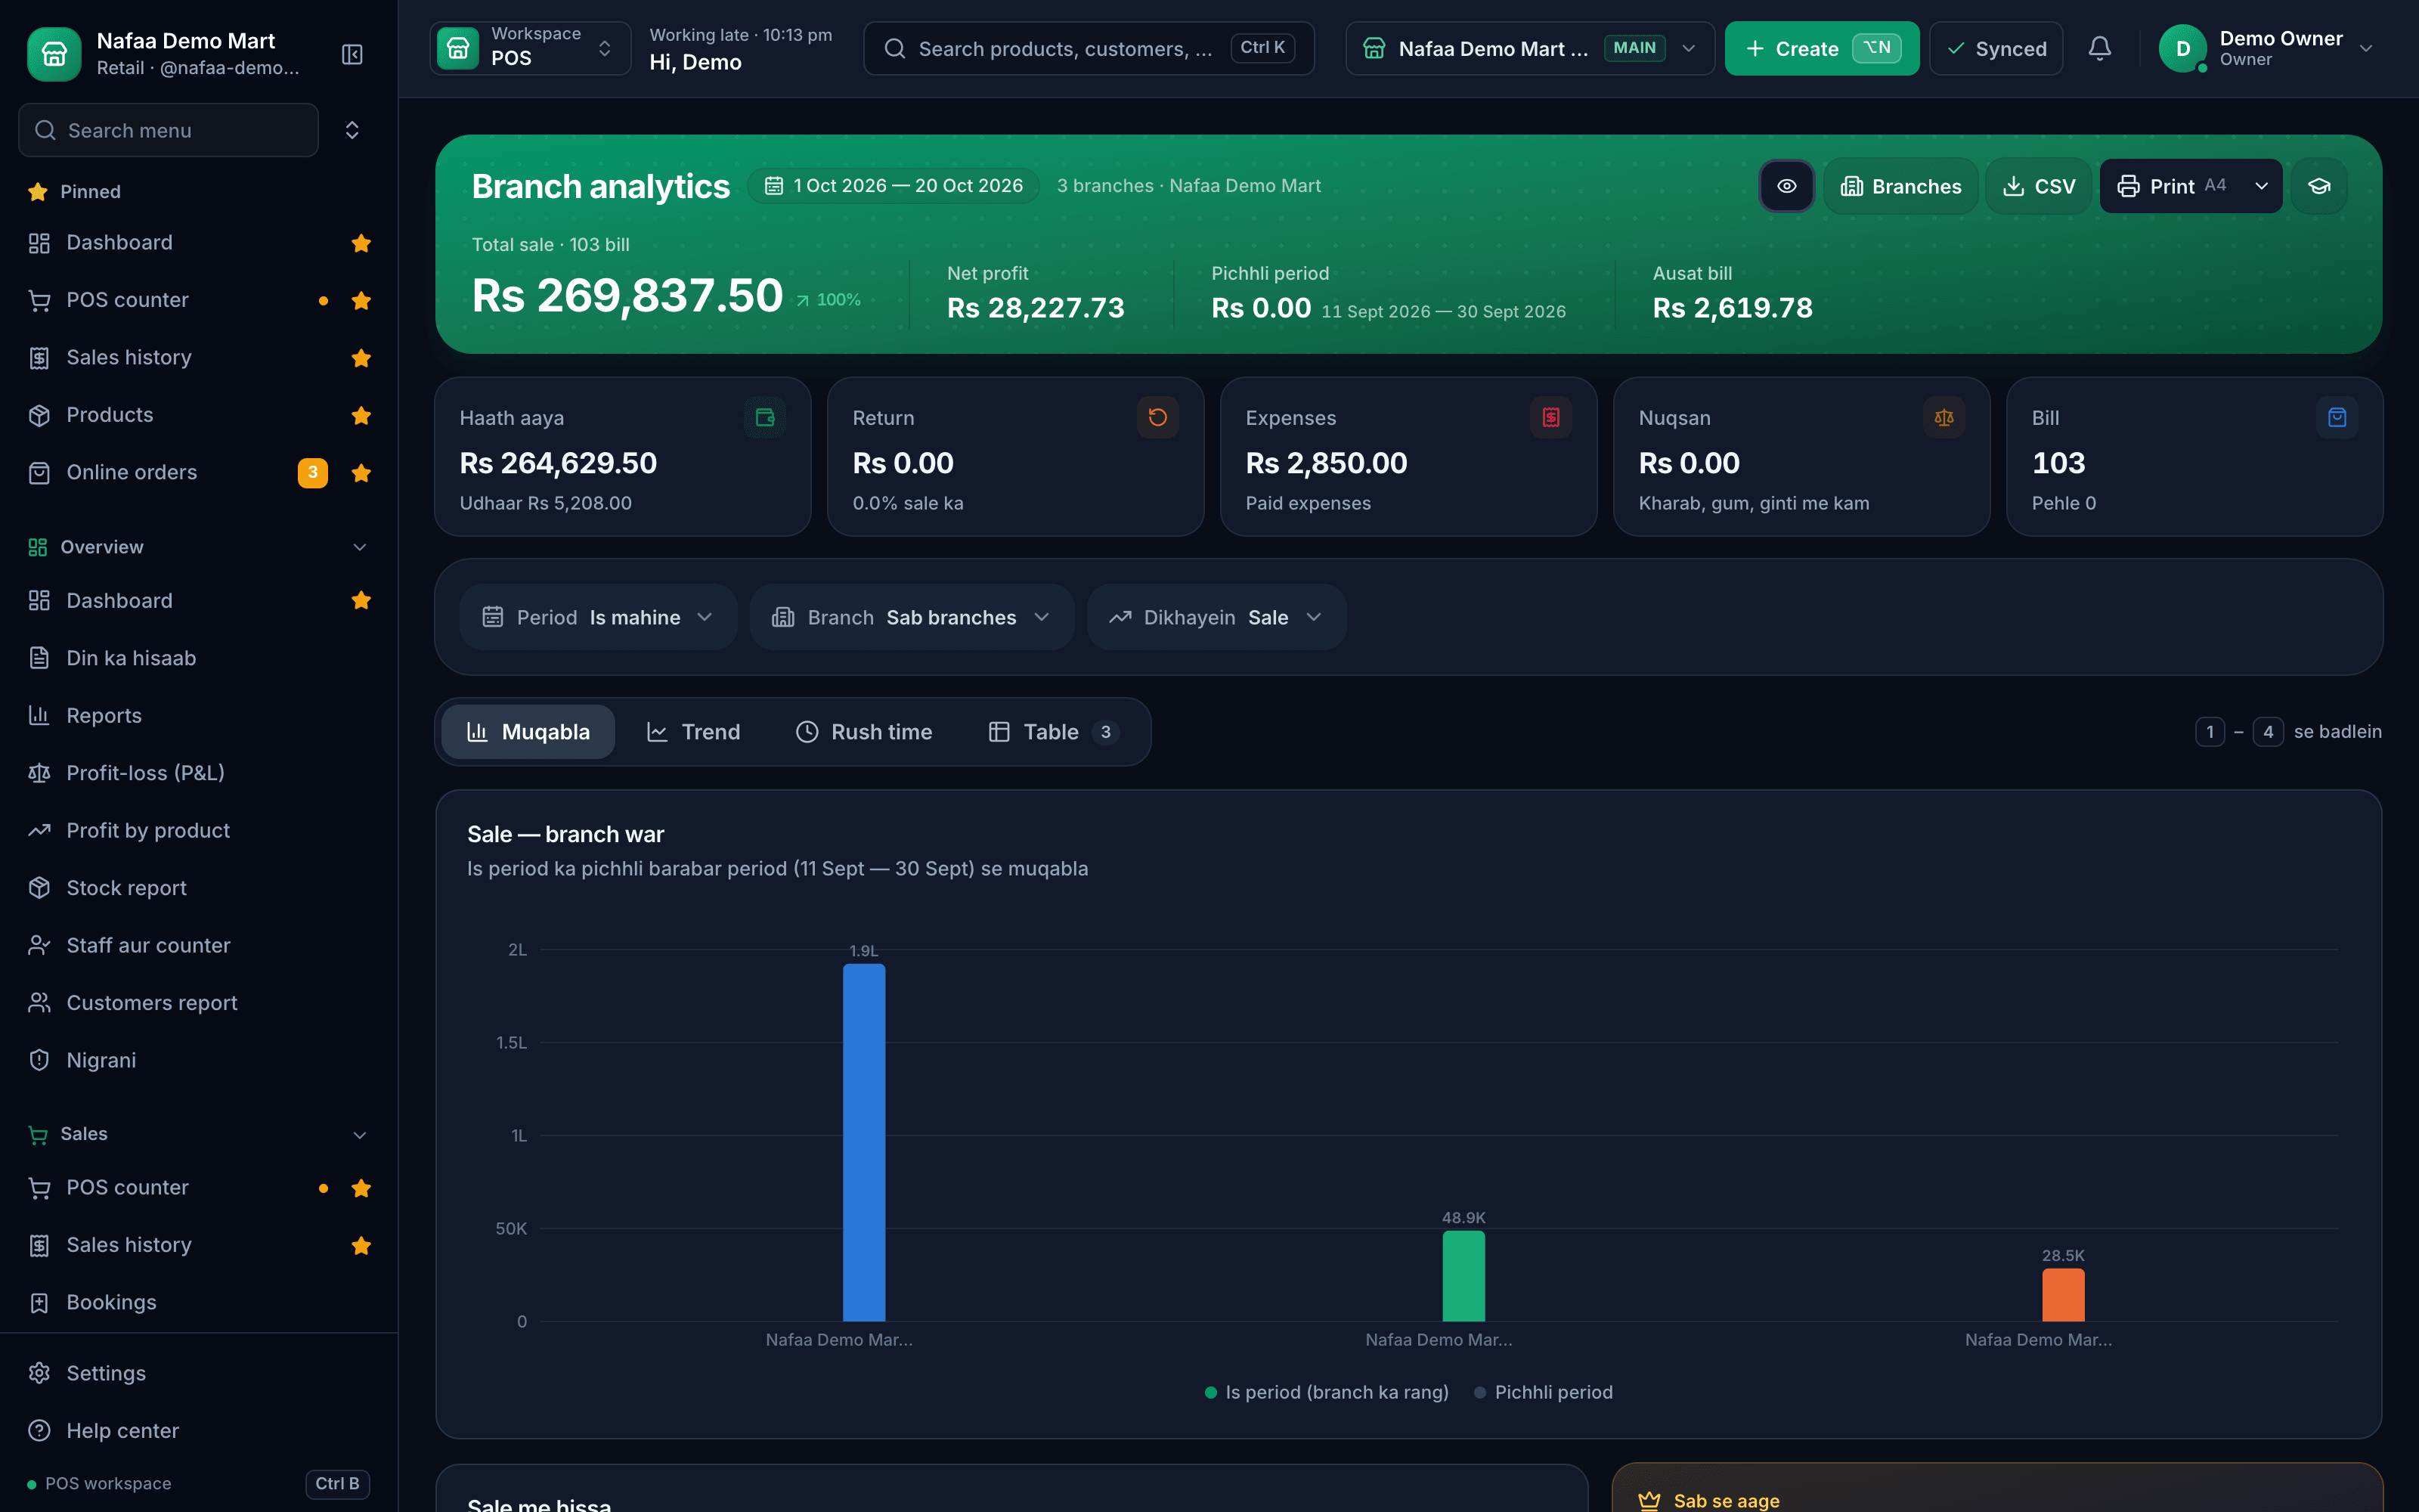Open Profit-loss (P&L) from the sidebar
The image size is (2419, 1512).
[199, 773]
